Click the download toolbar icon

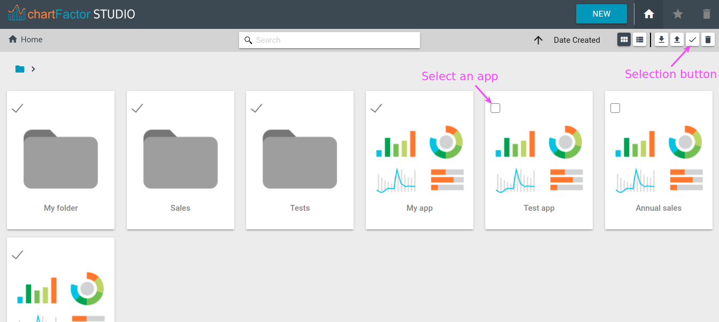(x=662, y=40)
